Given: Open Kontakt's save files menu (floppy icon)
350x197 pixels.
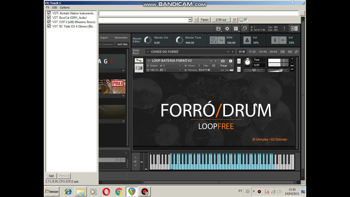Looking at the screenshot, I should [x=218, y=28].
